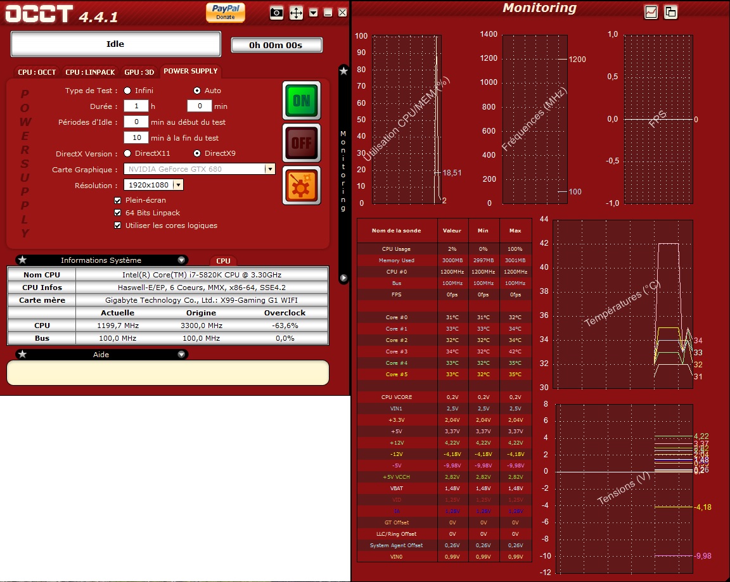Viewport: 730px width, 582px height.
Task: Open test settings orange gear icon
Action: (x=302, y=185)
